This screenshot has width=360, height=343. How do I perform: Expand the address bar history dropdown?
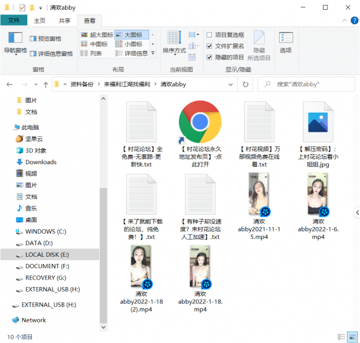pos(232,84)
